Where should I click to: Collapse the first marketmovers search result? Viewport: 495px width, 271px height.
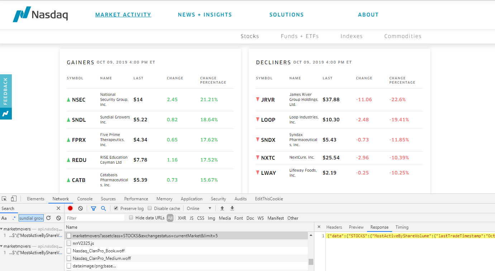pos(1,229)
